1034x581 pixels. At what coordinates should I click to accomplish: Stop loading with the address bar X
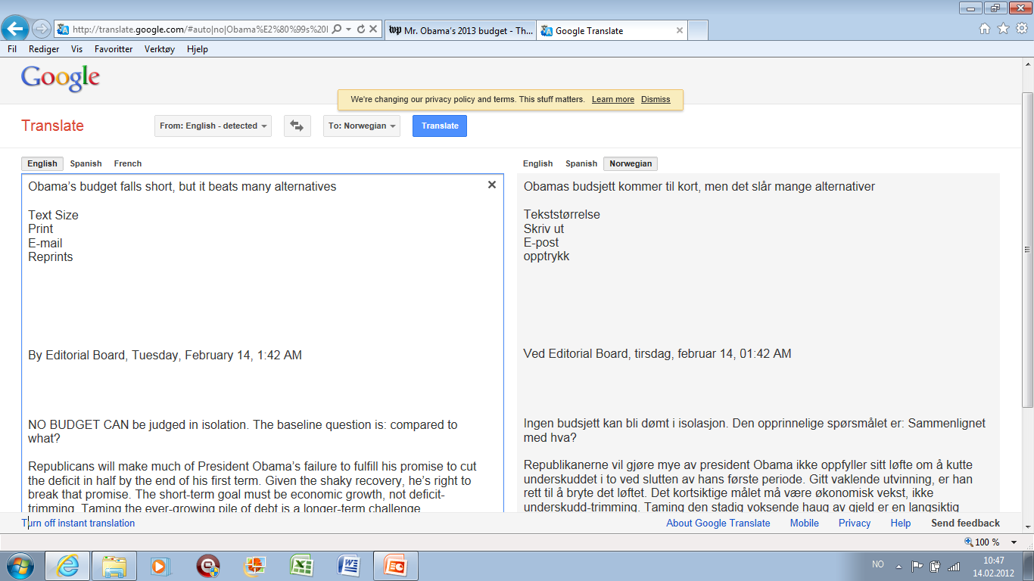pos(373,30)
